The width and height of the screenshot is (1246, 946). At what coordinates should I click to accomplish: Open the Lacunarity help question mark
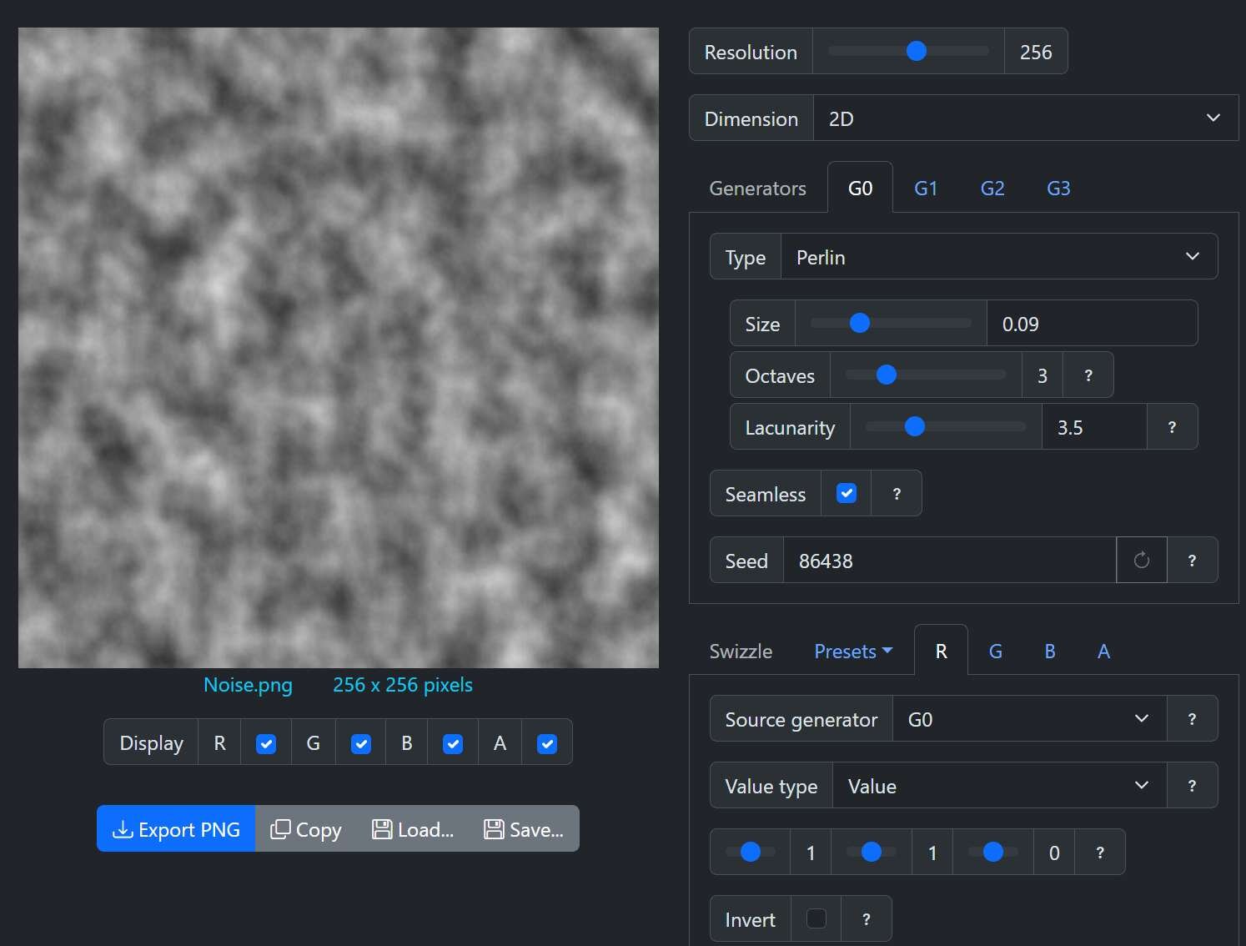pyautogui.click(x=1172, y=426)
